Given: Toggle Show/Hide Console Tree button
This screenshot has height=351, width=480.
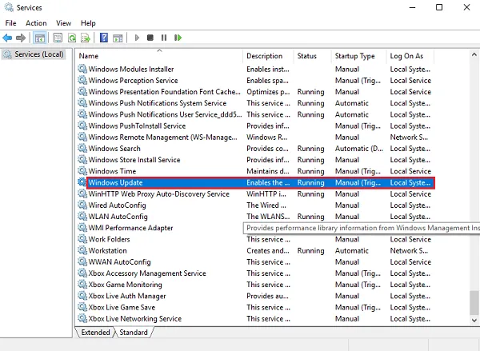Looking at the screenshot, I should (39, 38).
